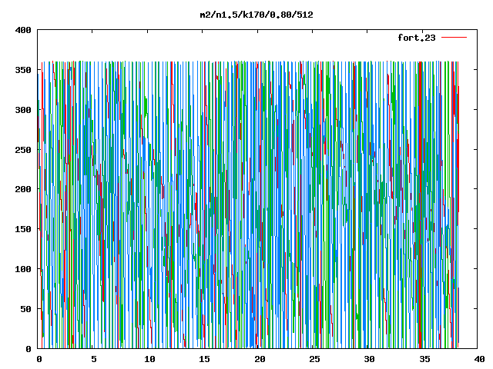
Task: Click y-axis label 100
Action: tap(23, 269)
